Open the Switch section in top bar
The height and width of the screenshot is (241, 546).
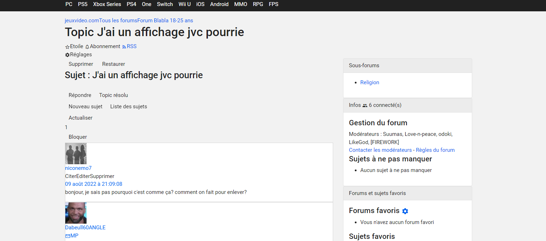click(x=165, y=4)
